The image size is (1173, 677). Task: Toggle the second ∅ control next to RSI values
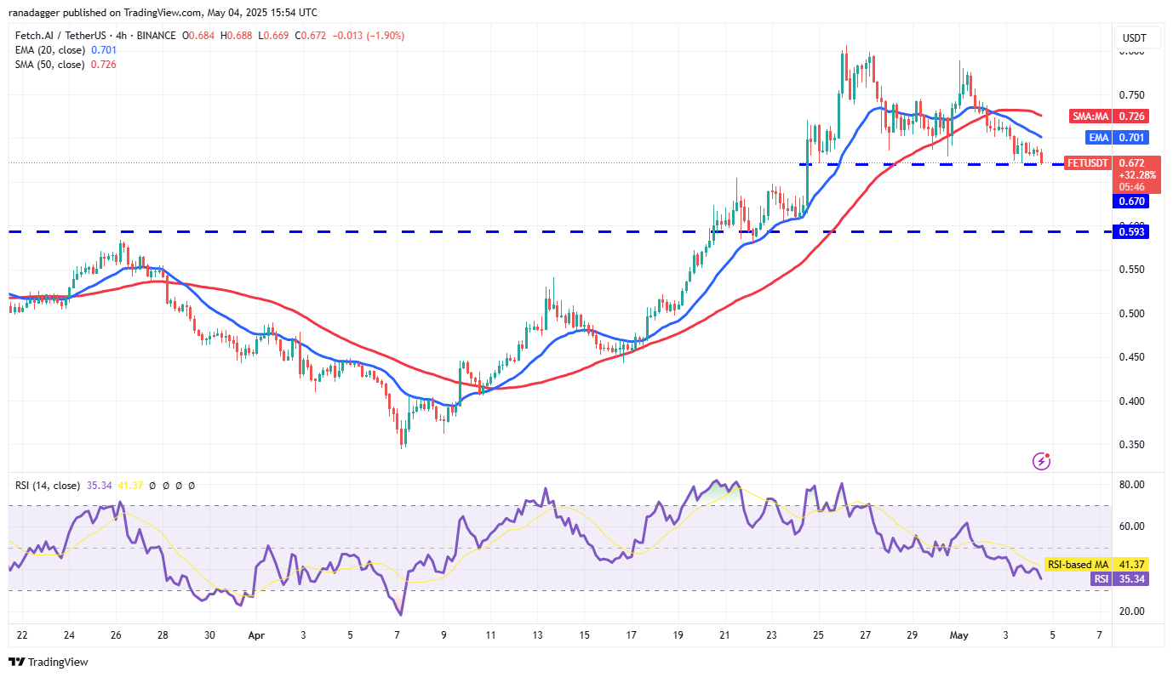pos(165,485)
